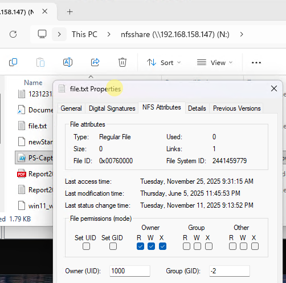Check Other R permission
The image size is (286, 283).
pyautogui.click(x=232, y=246)
